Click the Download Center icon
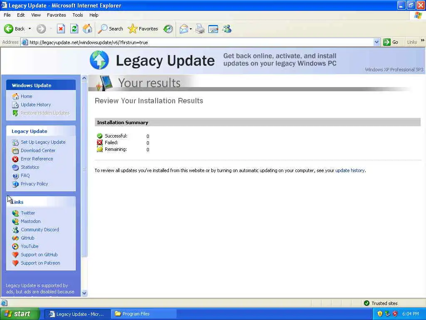The height and width of the screenshot is (320, 426). (x=15, y=150)
